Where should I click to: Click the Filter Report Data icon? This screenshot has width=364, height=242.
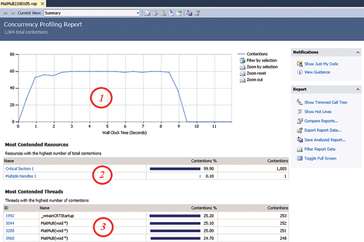[x=300, y=149]
